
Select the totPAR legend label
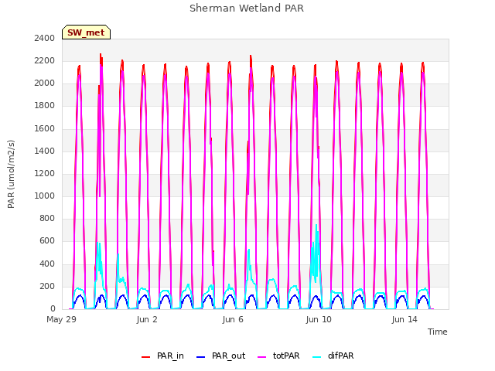click(286, 356)
